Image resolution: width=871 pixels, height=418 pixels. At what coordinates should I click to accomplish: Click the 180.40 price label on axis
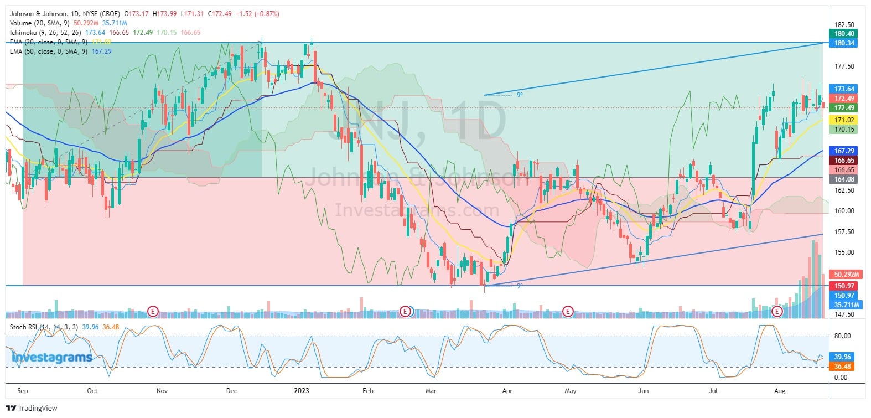(844, 34)
